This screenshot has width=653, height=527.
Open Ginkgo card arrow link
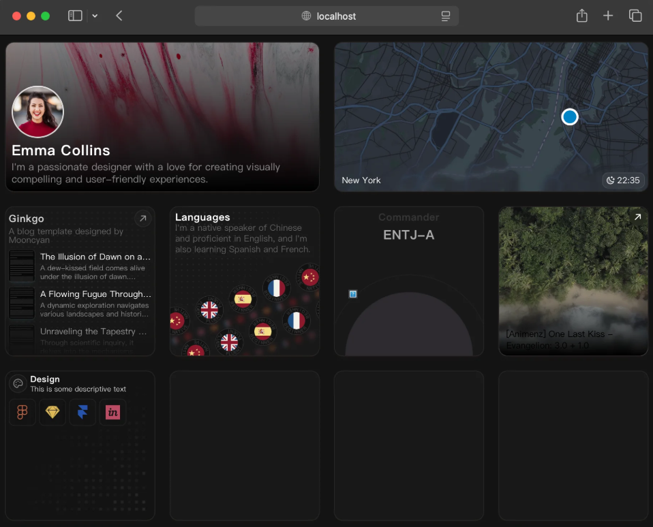142,219
